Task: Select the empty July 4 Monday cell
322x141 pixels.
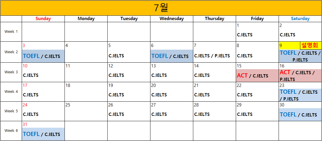Action: click(86, 52)
